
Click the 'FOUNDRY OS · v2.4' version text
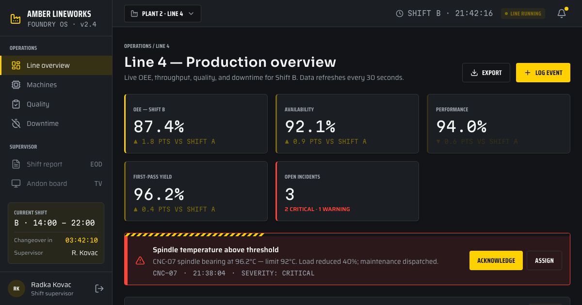point(62,24)
